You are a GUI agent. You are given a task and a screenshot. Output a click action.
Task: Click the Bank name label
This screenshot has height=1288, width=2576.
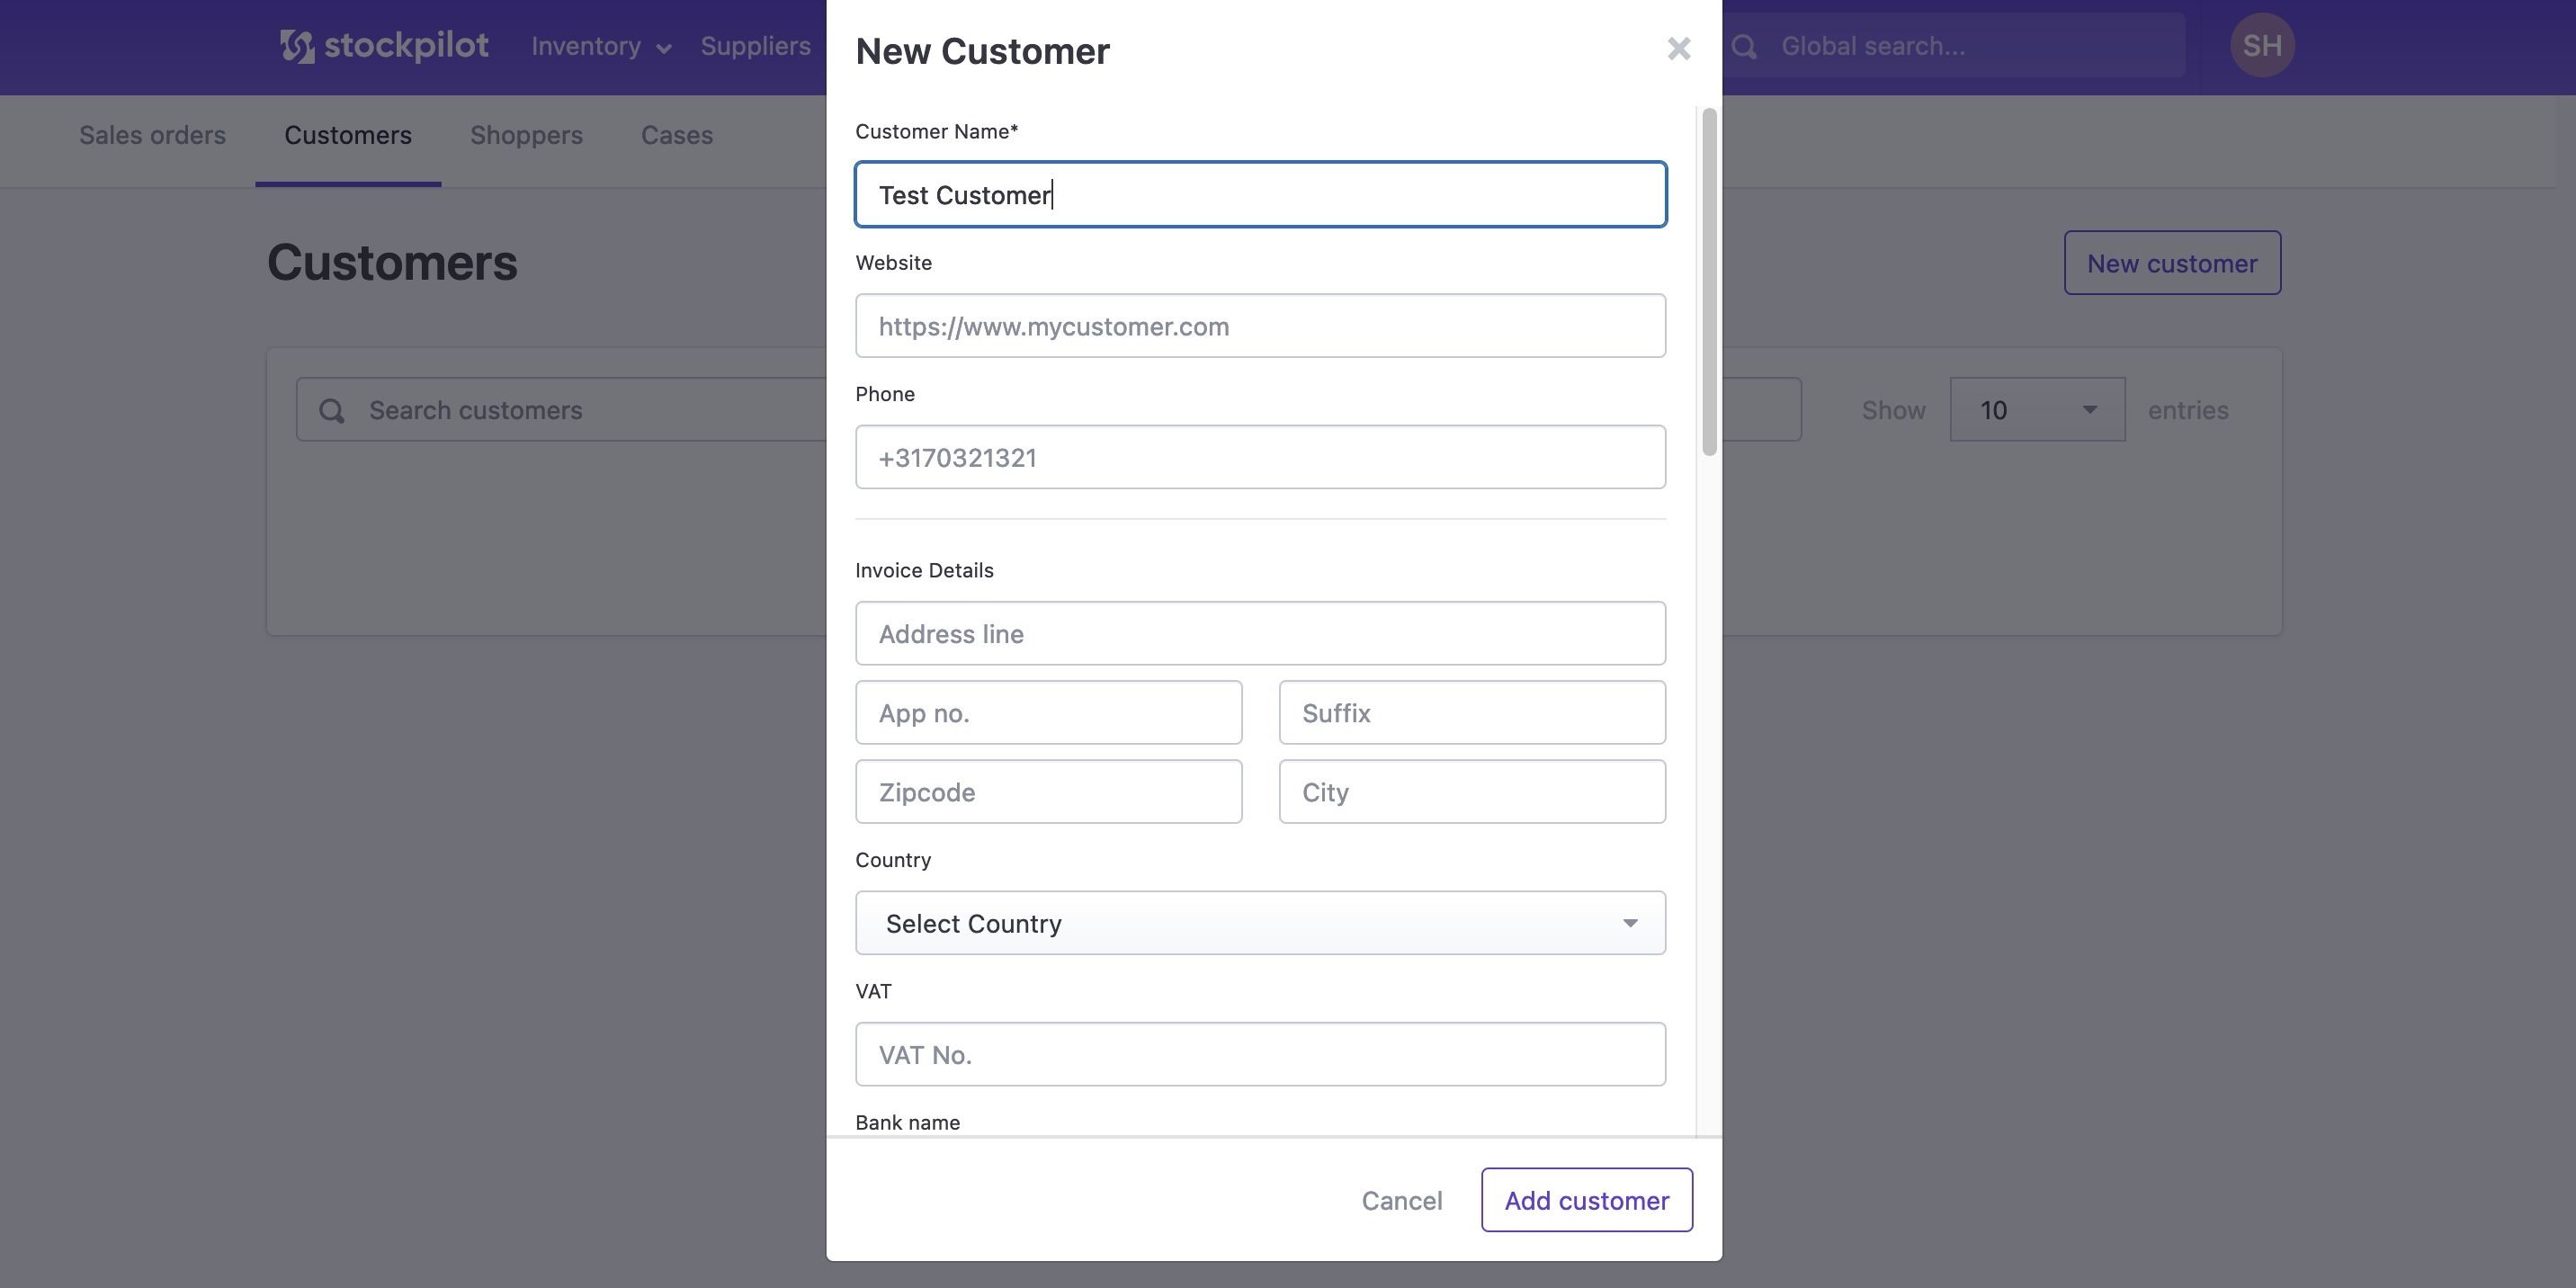(907, 1123)
